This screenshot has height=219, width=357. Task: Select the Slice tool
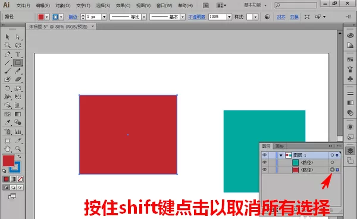point(18,141)
